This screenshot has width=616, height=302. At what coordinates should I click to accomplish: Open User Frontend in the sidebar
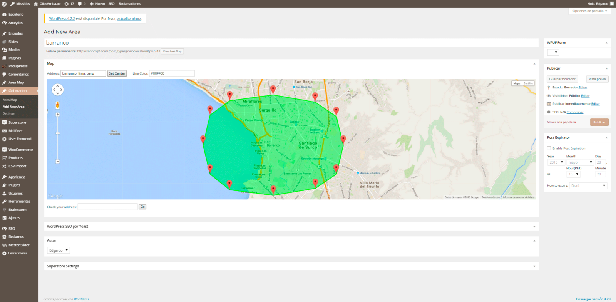pos(20,139)
